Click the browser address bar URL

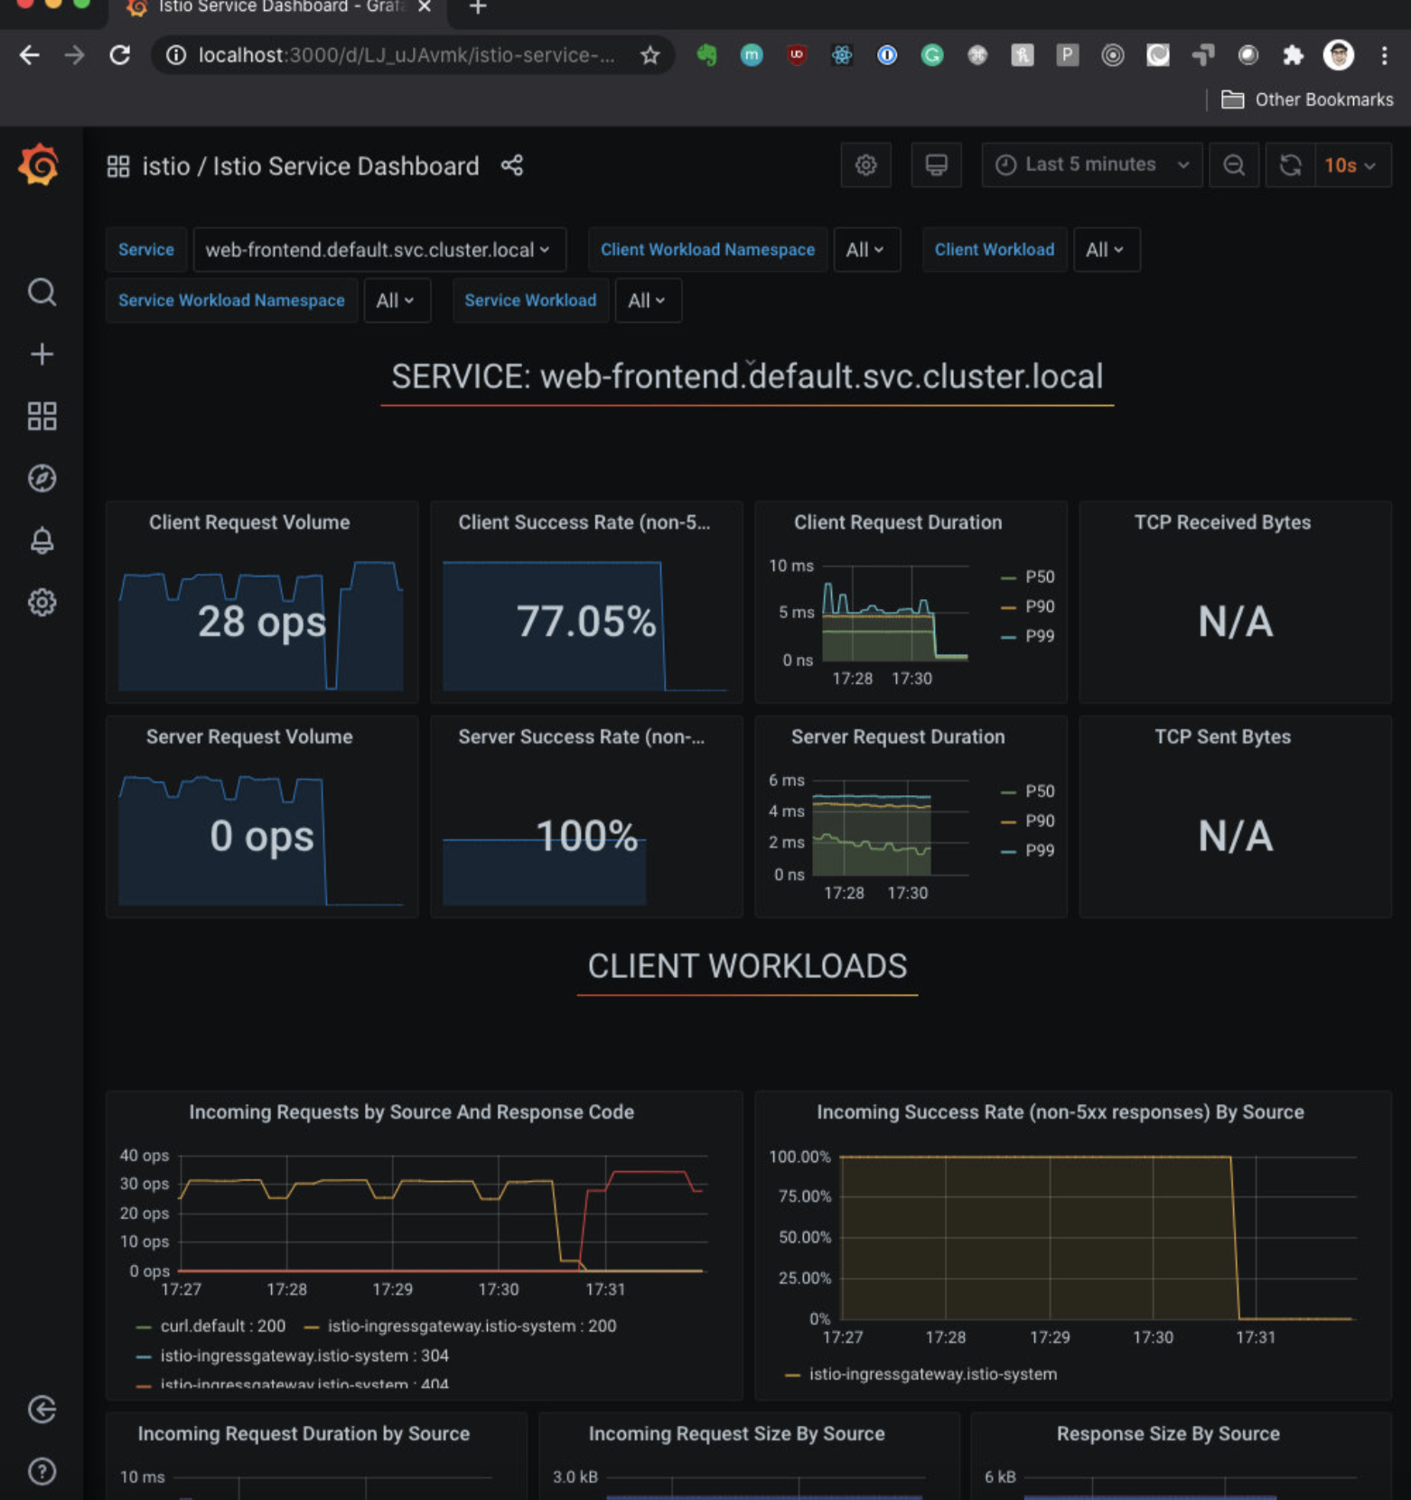pos(406,55)
